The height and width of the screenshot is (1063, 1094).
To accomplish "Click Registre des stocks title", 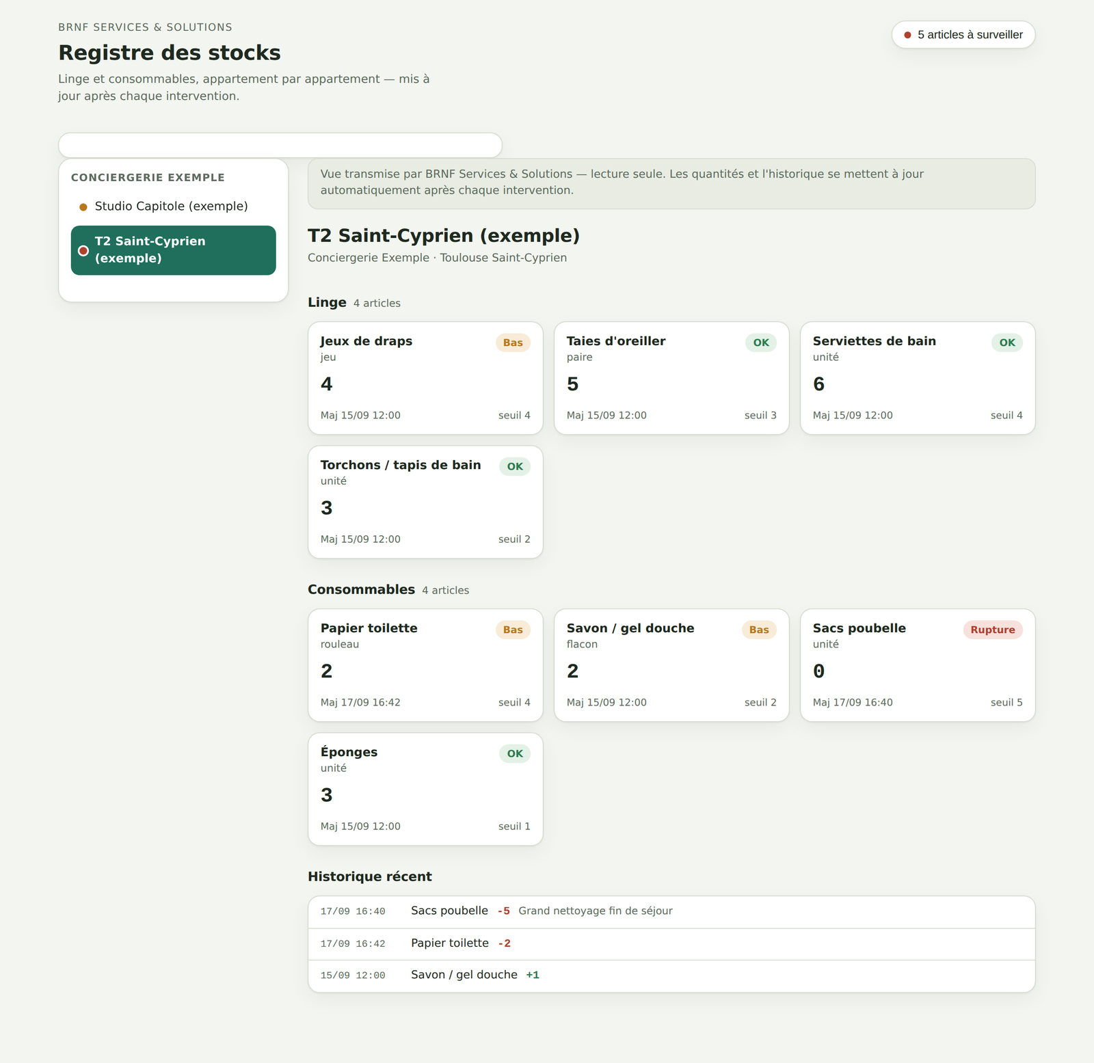I will coord(170,53).
